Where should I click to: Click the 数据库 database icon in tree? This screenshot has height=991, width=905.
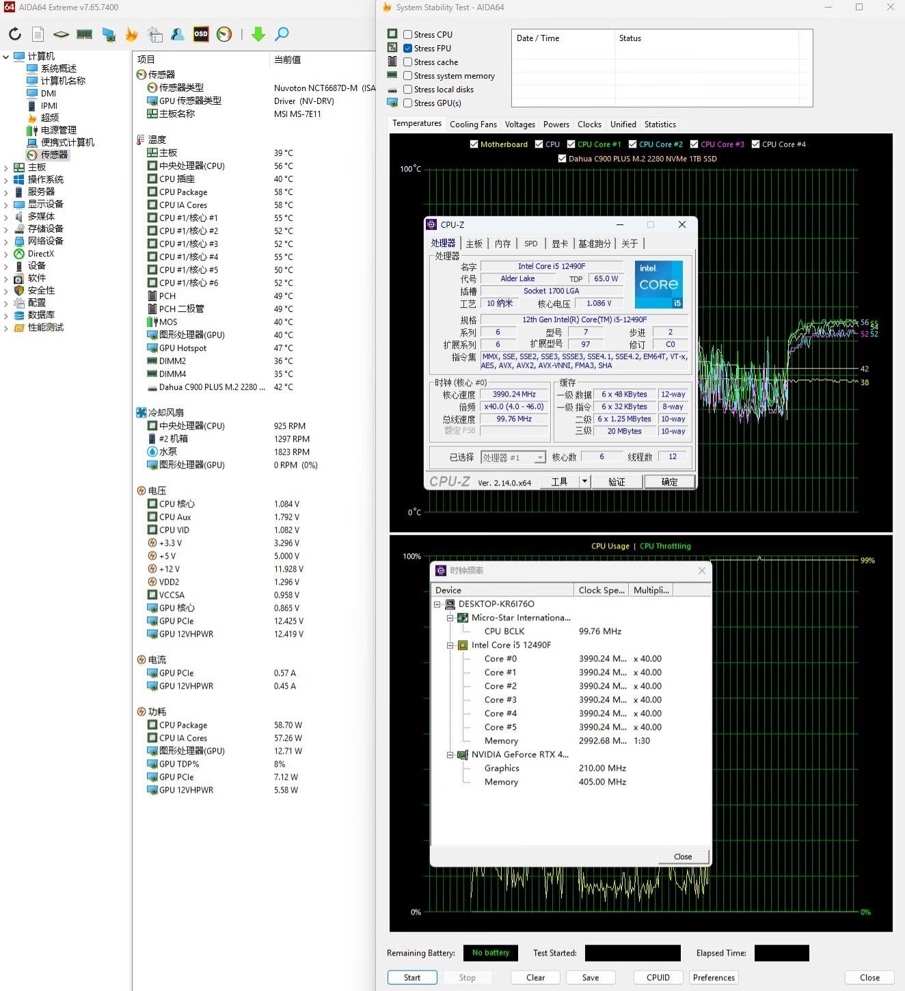19,315
